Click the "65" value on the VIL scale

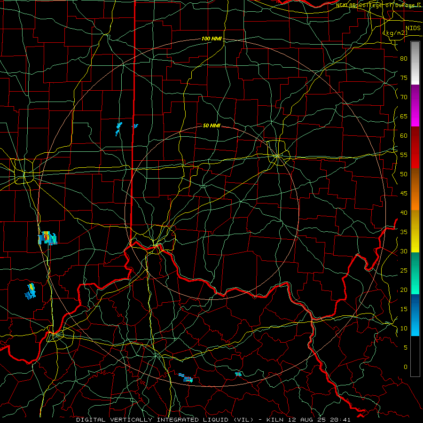[404, 117]
